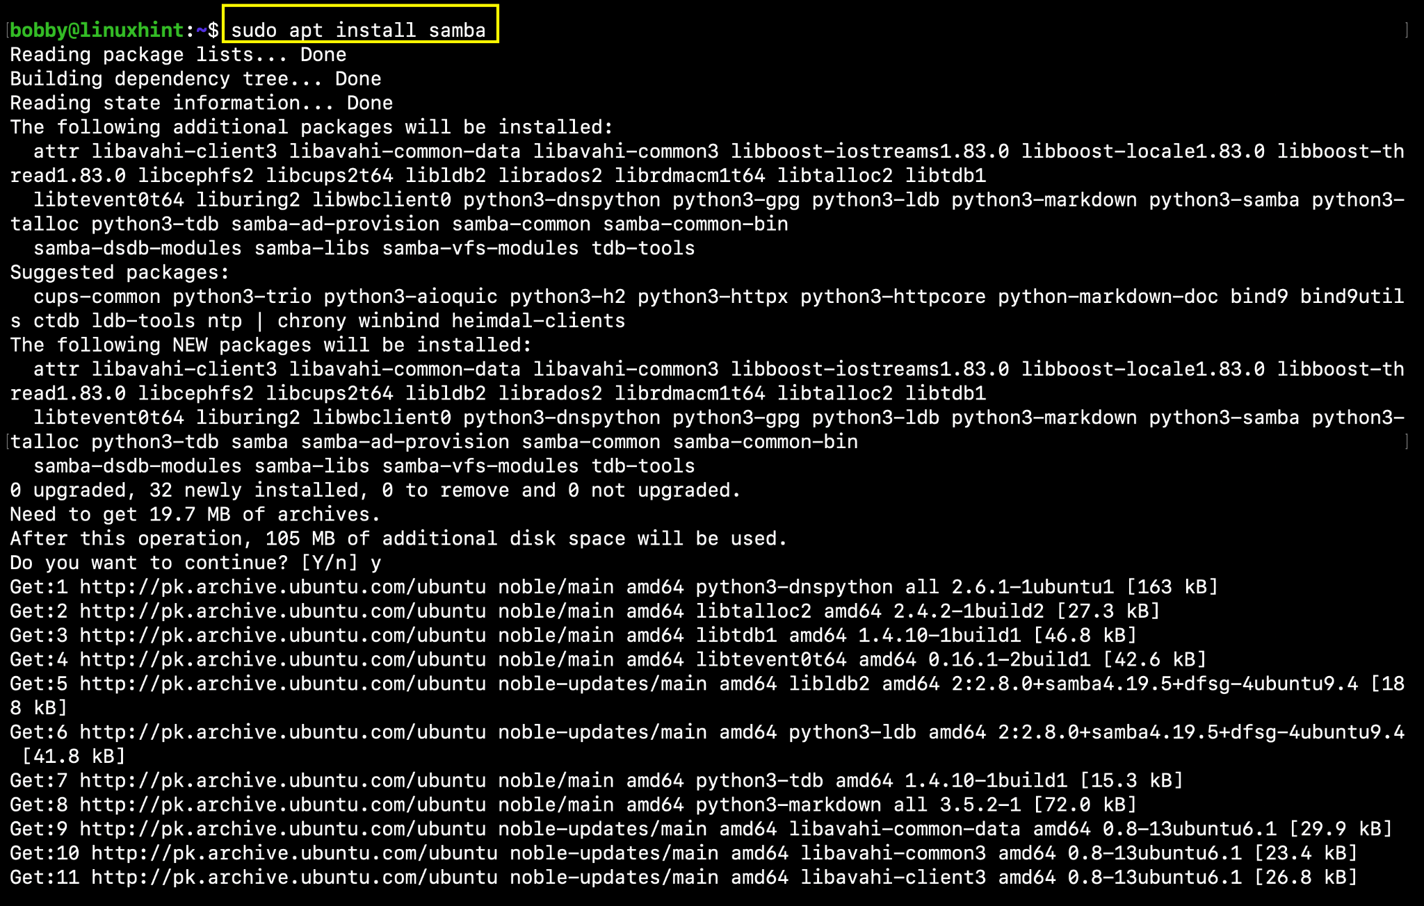Viewport: 1424px width, 906px height.
Task: Click the bobby@linuxhint prompt text
Action: 97,30
